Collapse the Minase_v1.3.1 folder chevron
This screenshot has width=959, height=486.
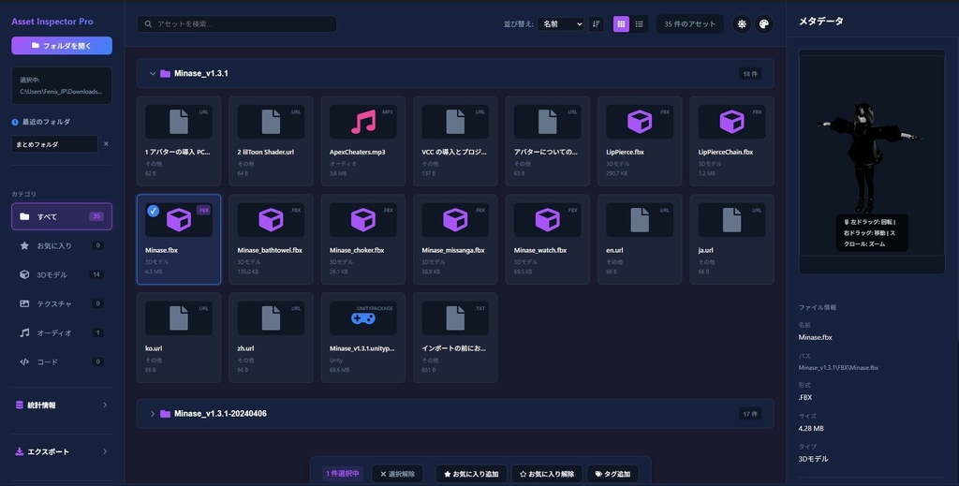(x=153, y=73)
